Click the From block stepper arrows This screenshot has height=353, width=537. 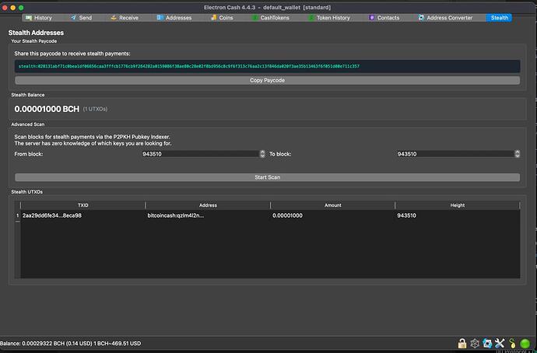click(262, 154)
